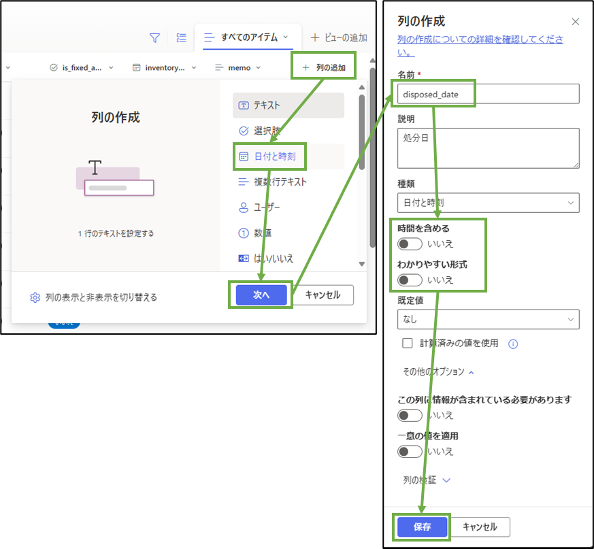Click the column type list scrollbar

(362, 131)
